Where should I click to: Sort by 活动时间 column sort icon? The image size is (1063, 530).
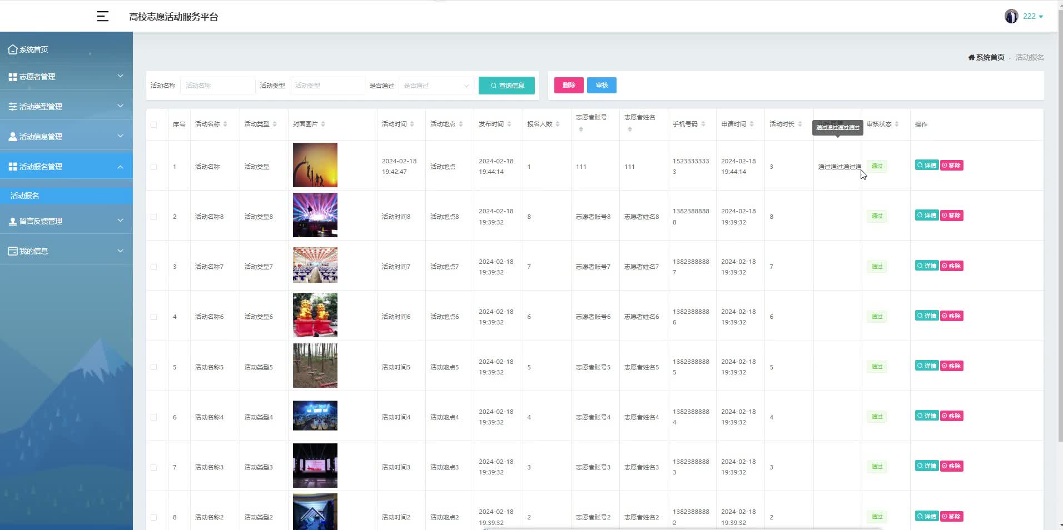412,124
